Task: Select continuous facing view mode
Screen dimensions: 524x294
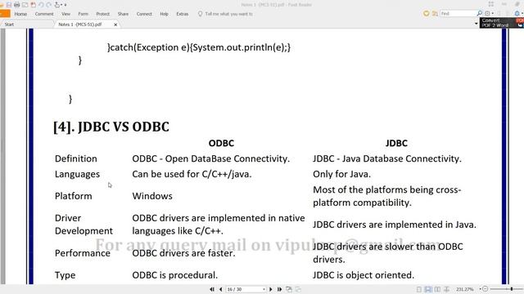Action: pyautogui.click(x=446, y=289)
